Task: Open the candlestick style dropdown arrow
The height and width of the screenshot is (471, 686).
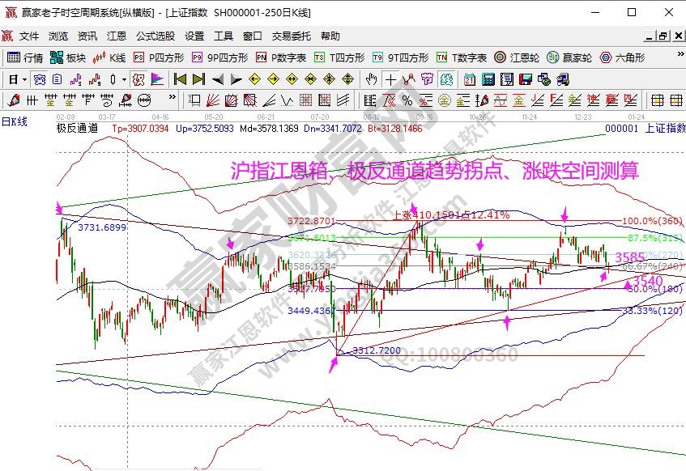Action: [123, 79]
